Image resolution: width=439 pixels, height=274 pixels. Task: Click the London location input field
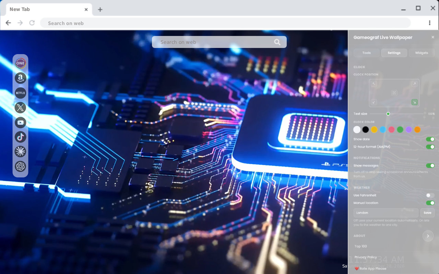click(x=386, y=213)
